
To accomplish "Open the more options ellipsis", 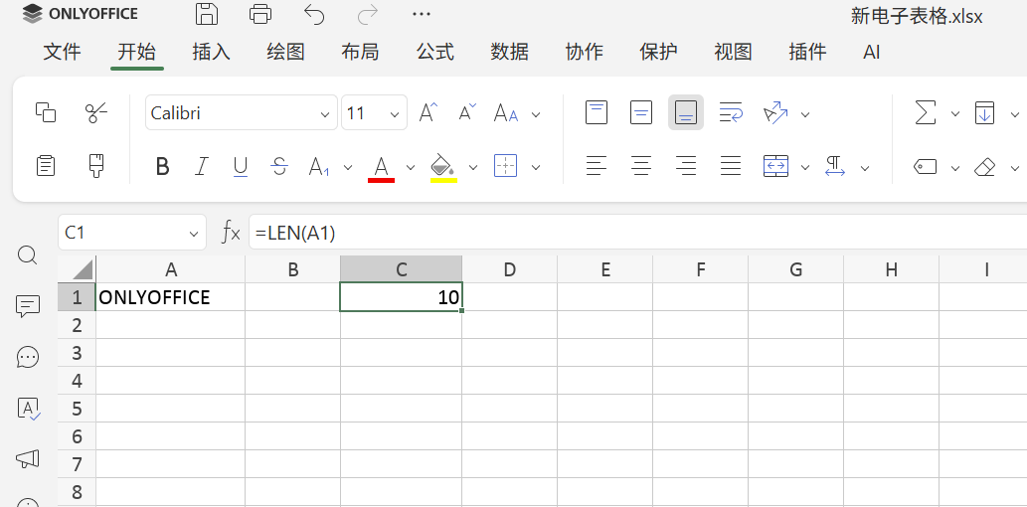I will coord(422,14).
